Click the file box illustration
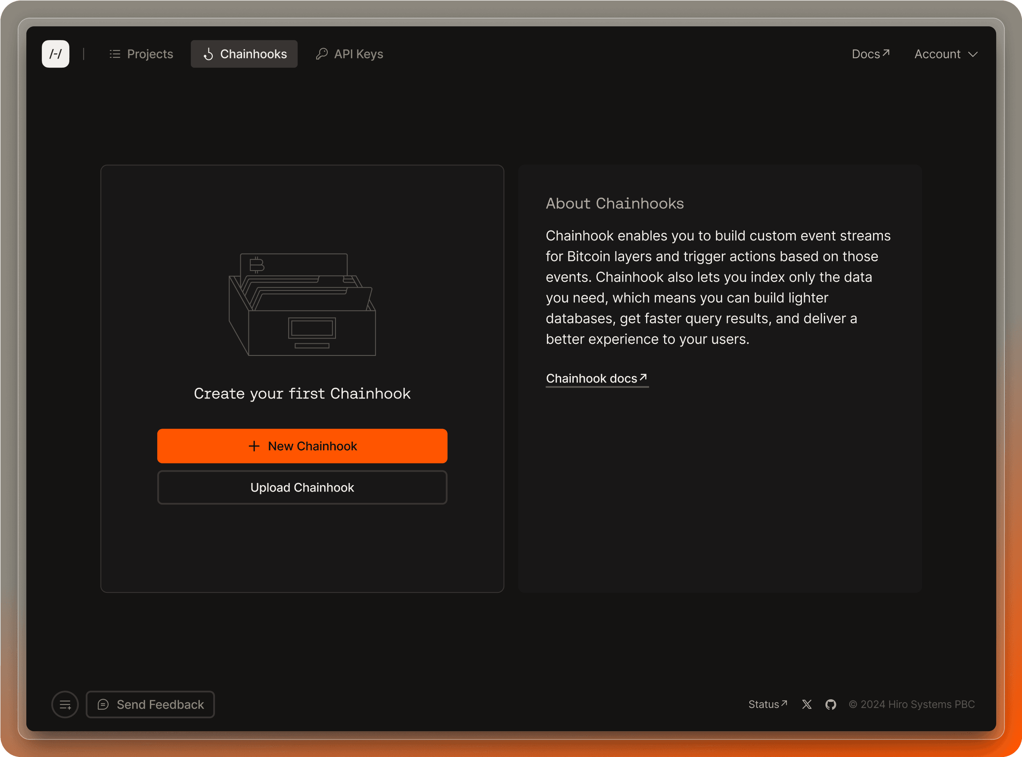The height and width of the screenshot is (757, 1022). coord(302,304)
